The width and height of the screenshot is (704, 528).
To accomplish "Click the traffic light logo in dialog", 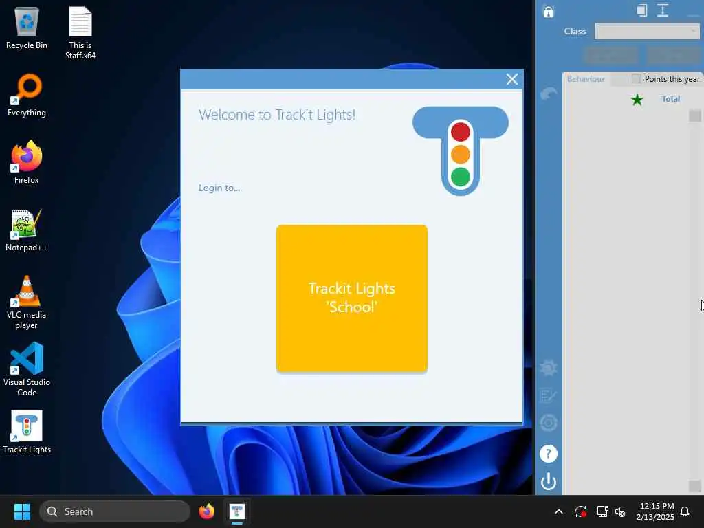I will tap(460, 151).
